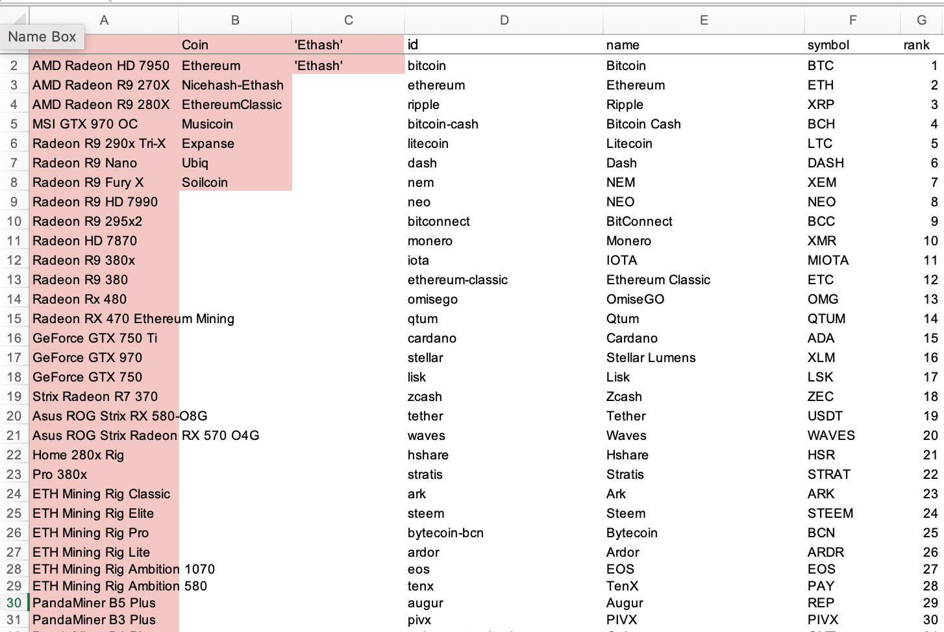Select cell 'Musicoin'
This screenshot has height=632, width=944.
click(235, 124)
